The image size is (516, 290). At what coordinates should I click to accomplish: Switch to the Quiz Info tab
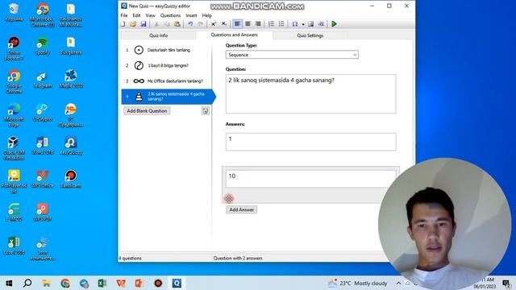tap(158, 35)
